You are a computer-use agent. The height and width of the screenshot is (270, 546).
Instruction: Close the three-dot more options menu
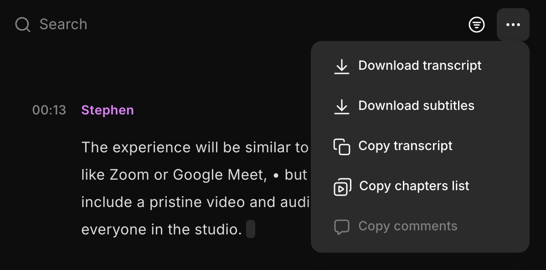pos(513,25)
